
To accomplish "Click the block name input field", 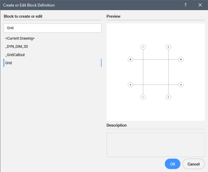I will point(52,28).
